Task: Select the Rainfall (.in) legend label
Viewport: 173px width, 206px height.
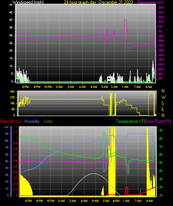Action: [10, 121]
